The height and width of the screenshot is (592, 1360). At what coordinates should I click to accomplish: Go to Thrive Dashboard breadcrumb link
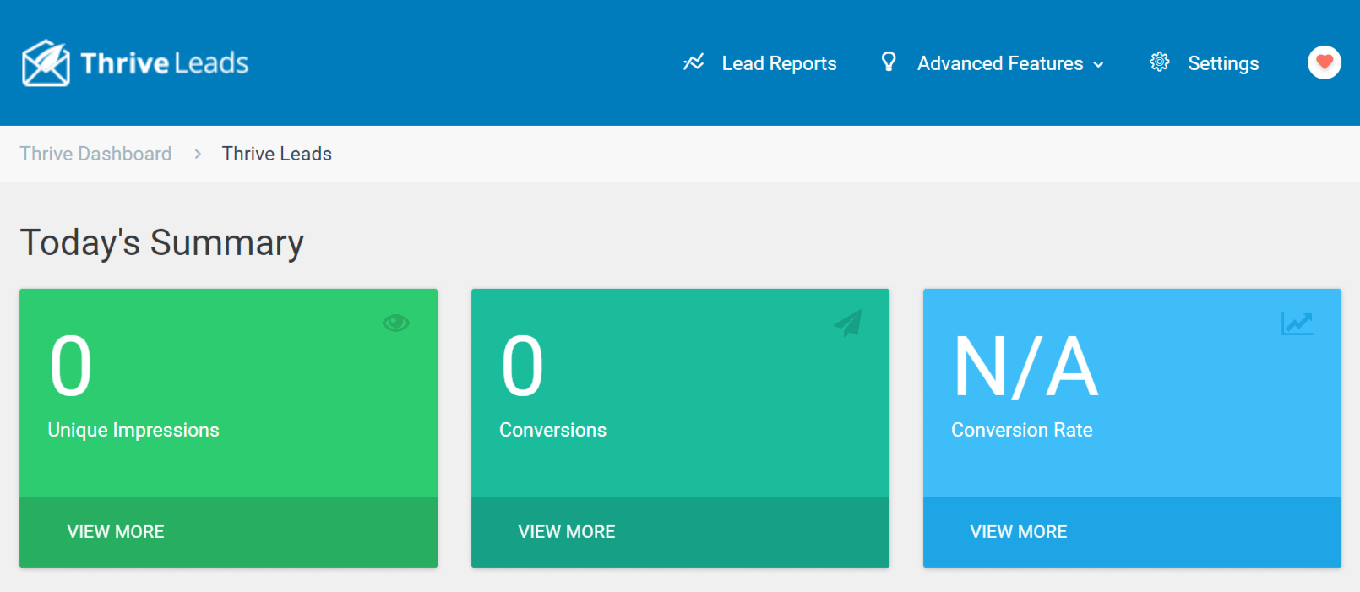pyautogui.click(x=95, y=154)
